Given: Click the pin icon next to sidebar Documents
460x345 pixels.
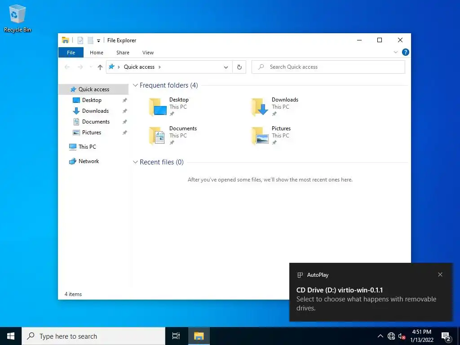Looking at the screenshot, I should tap(125, 122).
